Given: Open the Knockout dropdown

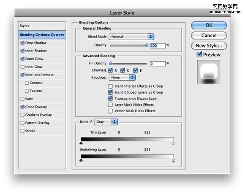Looking at the screenshot, I should coord(122,78).
